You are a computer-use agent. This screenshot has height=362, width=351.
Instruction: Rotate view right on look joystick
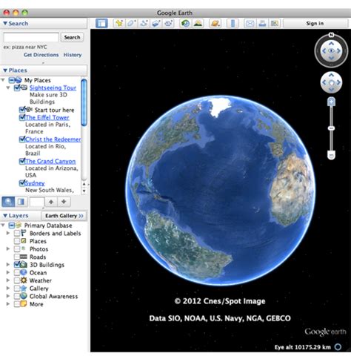(x=338, y=51)
